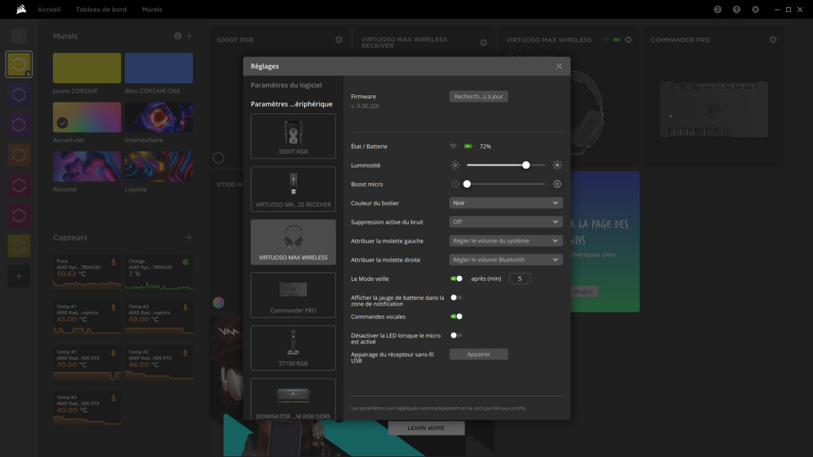
Task: Open Suppression active du bruit dropdown
Action: tap(506, 222)
